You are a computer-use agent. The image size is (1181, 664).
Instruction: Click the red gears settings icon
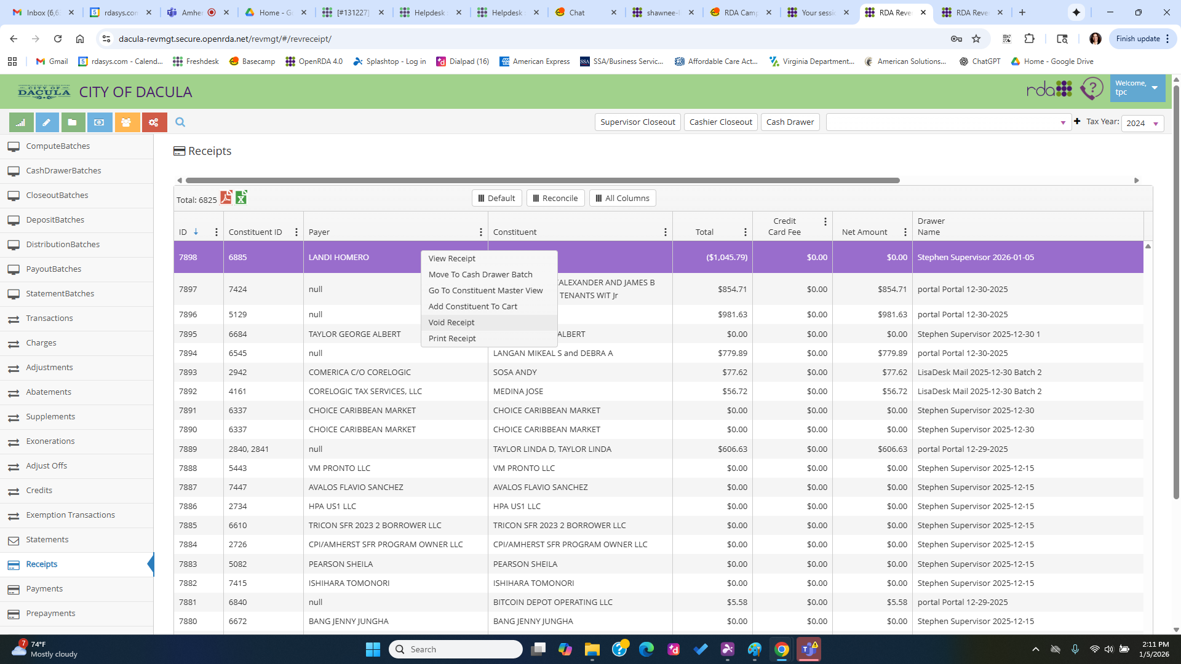click(154, 122)
